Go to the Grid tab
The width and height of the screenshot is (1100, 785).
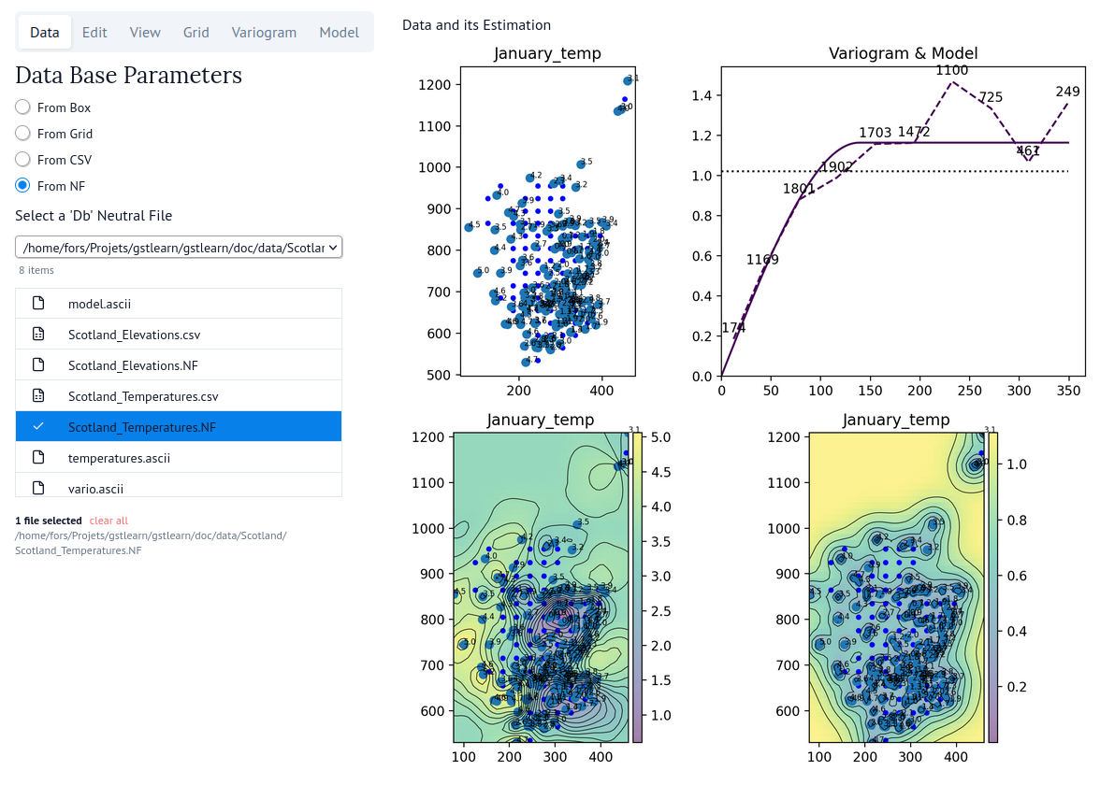(195, 33)
